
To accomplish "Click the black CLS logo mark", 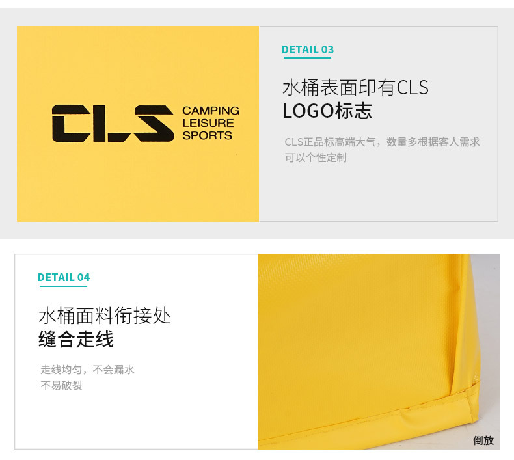I will [113, 123].
